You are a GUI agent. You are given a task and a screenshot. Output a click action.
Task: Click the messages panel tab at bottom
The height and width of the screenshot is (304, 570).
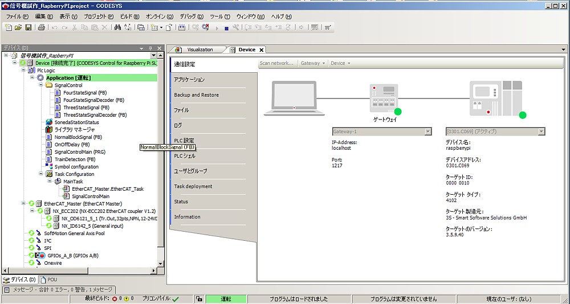point(59,289)
